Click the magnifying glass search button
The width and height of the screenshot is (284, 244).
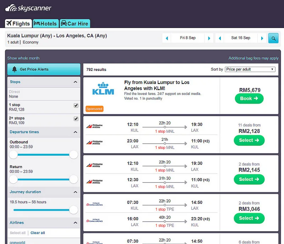click(x=273, y=38)
